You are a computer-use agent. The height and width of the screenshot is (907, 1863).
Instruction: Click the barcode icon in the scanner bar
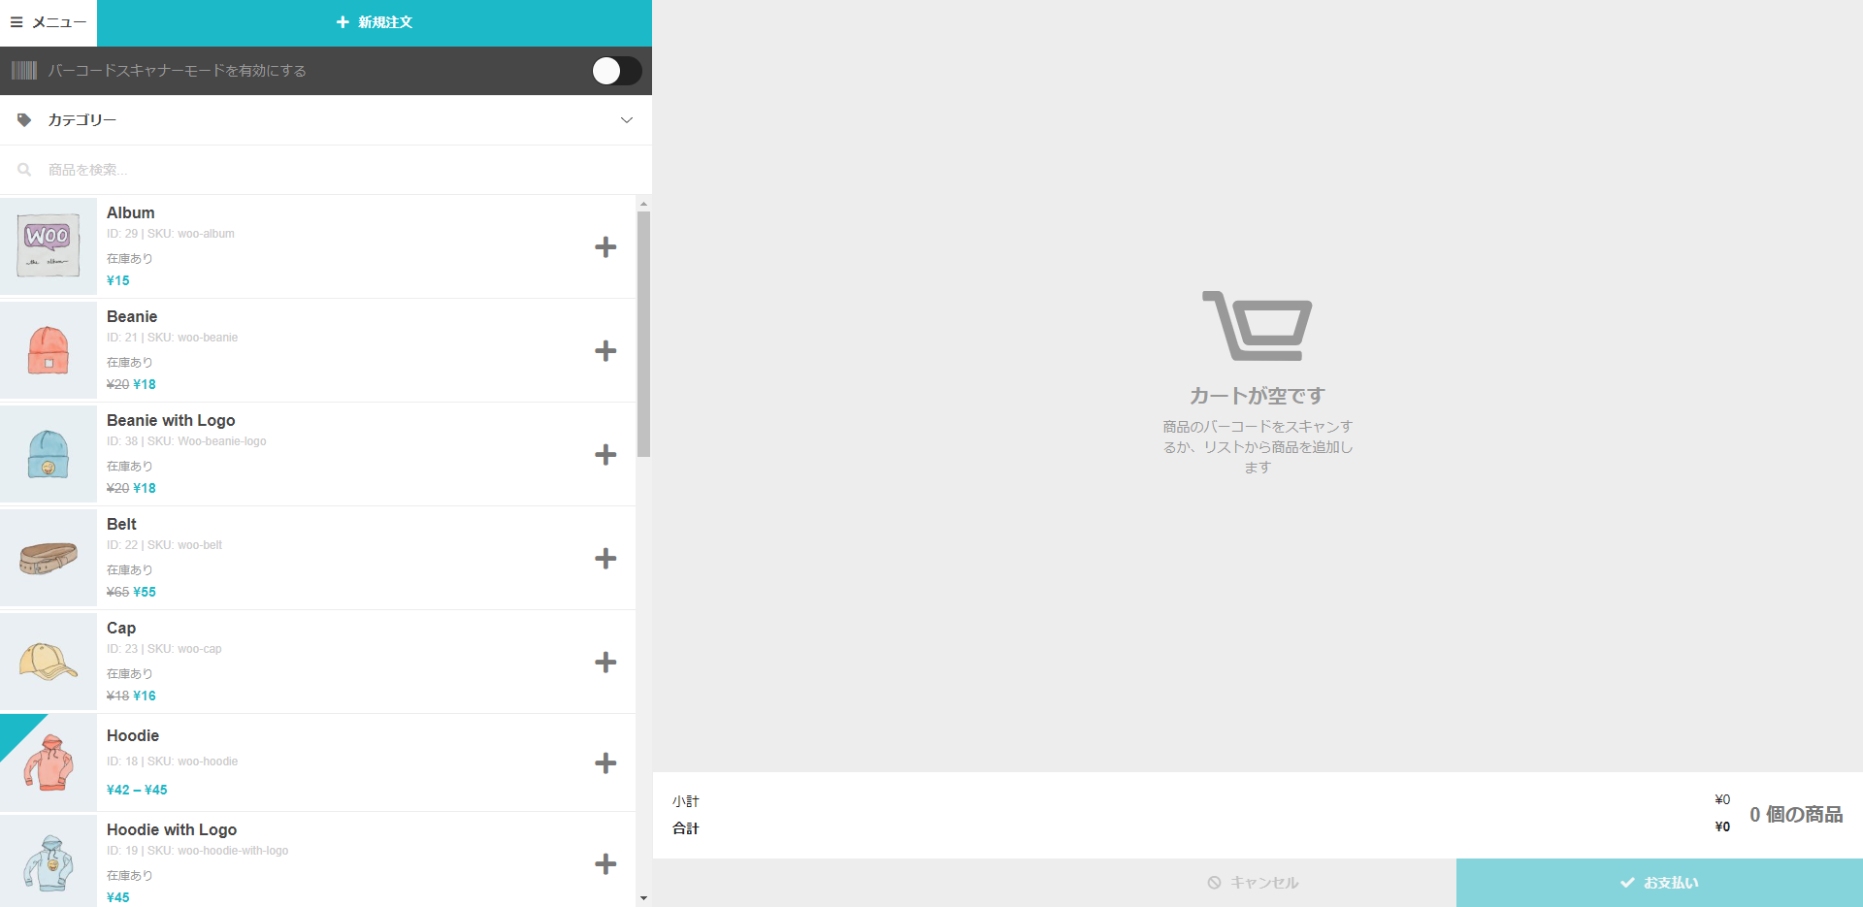pos(24,71)
